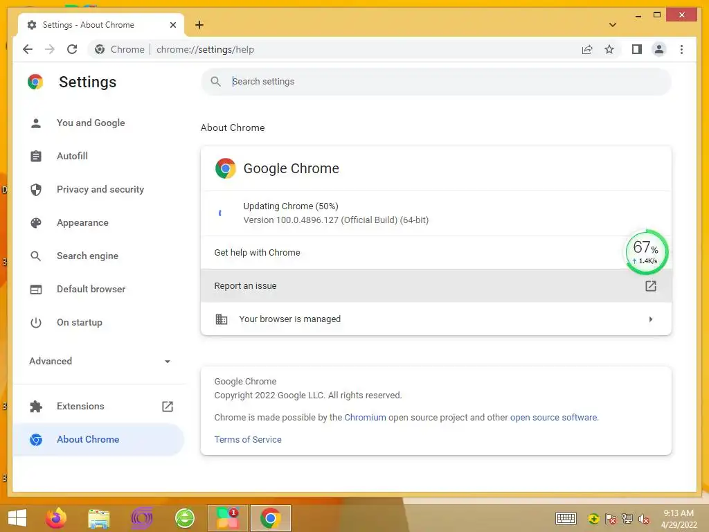The image size is (709, 532).
Task: Click the power icon beside On startup
Action: 36,323
